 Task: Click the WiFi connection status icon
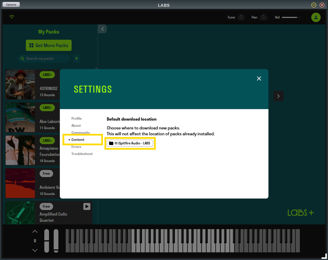12,17
